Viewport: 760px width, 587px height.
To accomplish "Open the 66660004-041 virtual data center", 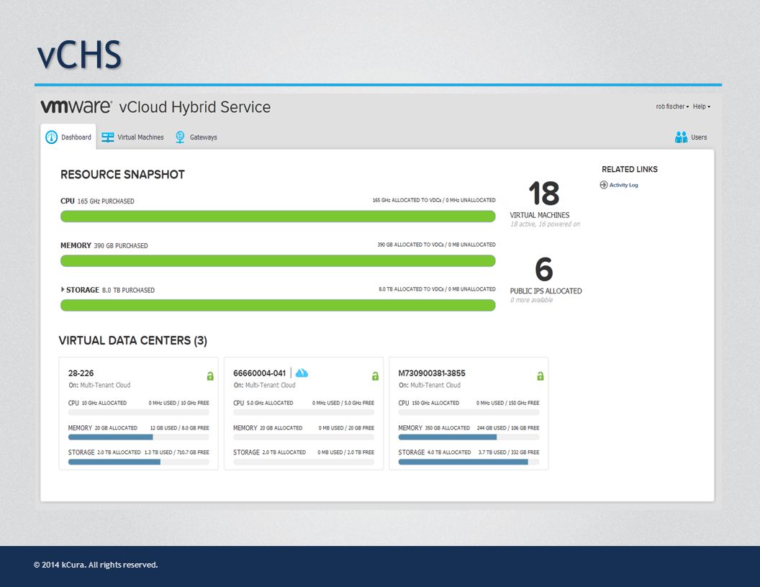I will [x=259, y=373].
